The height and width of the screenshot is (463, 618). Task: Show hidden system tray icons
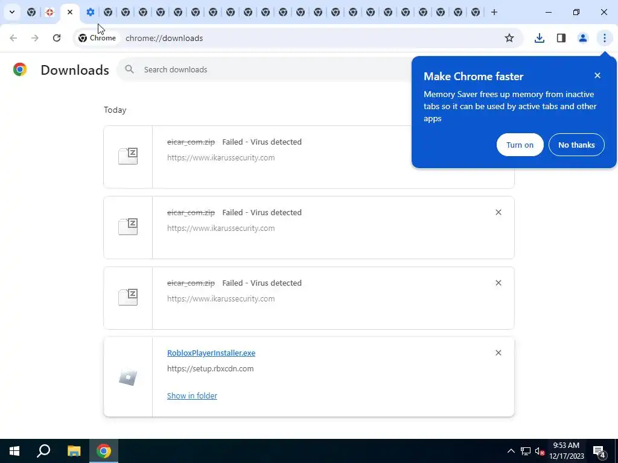(511, 451)
